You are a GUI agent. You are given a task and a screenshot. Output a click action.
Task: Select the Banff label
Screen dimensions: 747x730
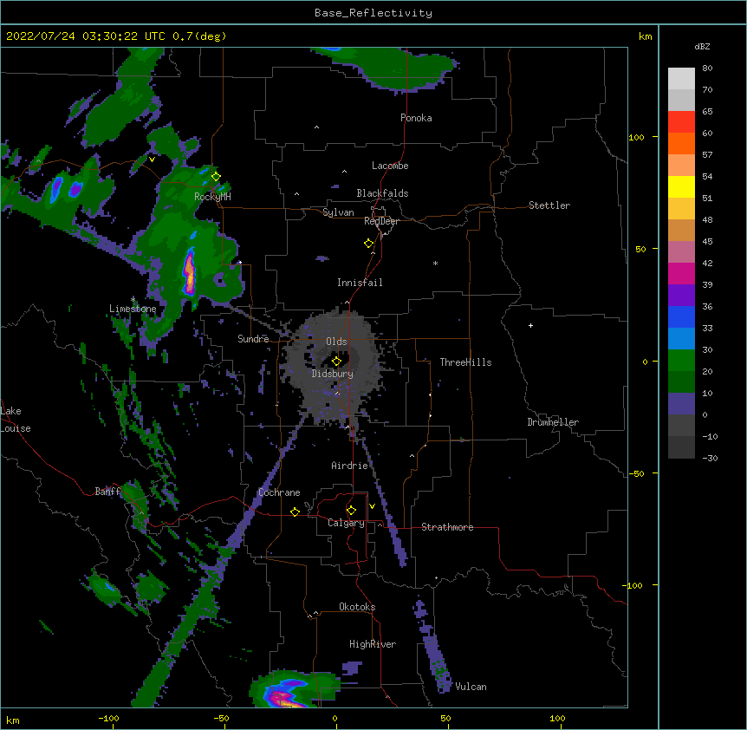[107, 492]
